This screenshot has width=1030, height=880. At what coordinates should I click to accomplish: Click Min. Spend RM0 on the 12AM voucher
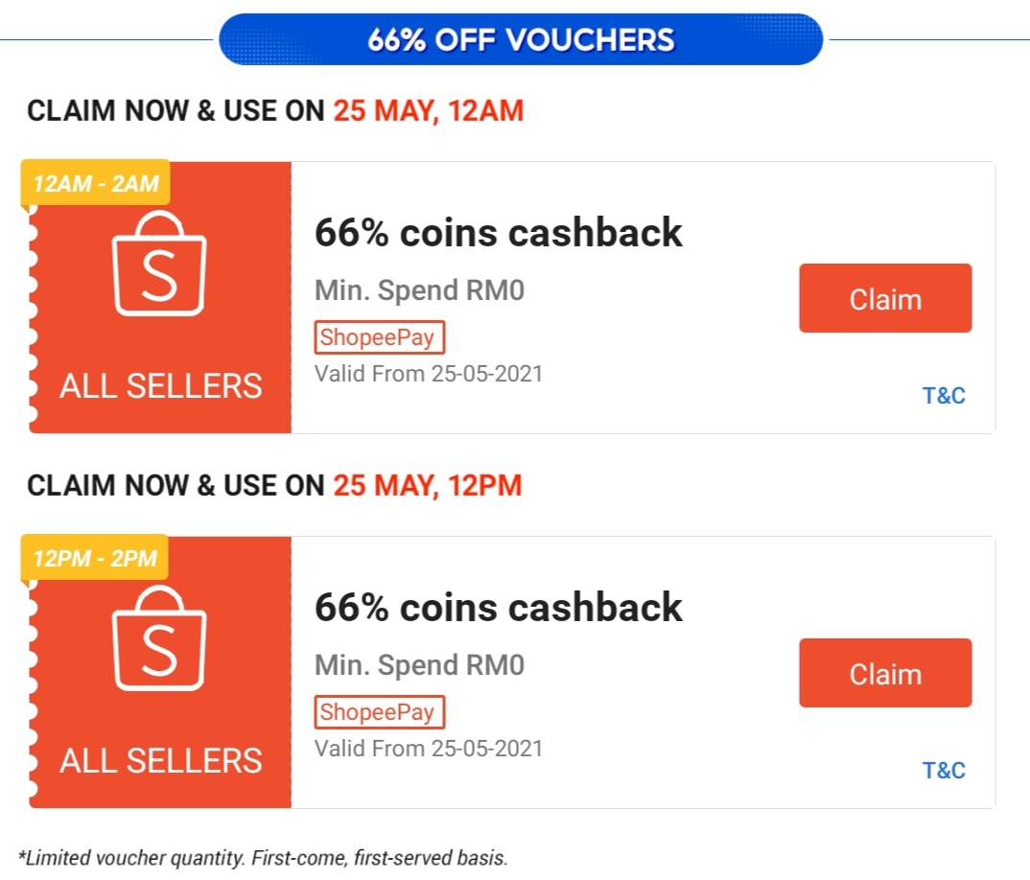click(420, 290)
